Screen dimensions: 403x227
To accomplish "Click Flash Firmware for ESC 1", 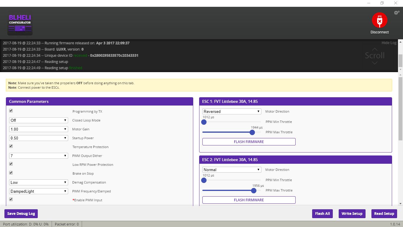I will pyautogui.click(x=249, y=142).
